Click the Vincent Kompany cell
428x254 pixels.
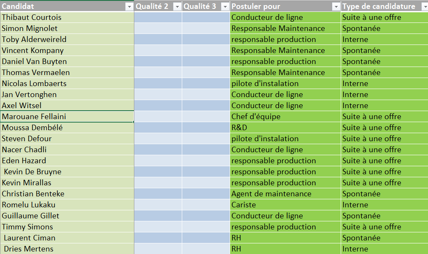tap(67, 50)
